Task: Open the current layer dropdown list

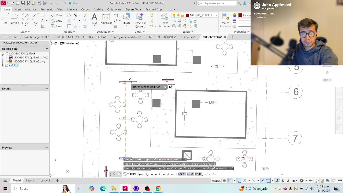Action: coord(217,15)
